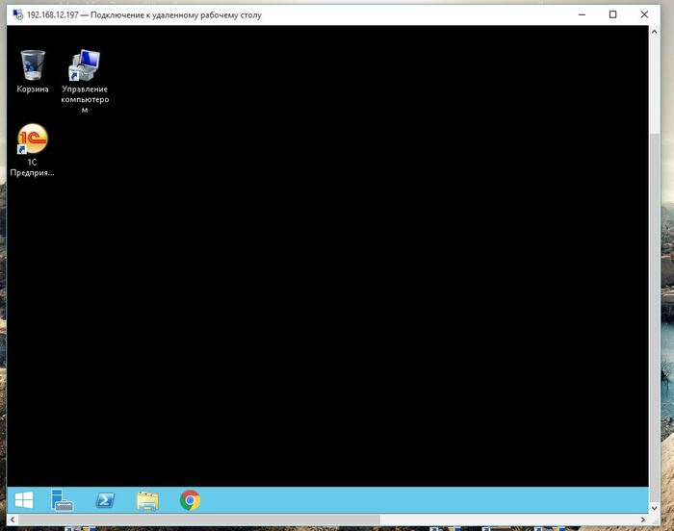Close the 192.168.12.197 remote desktop window
Viewport: 674px width, 531px height.
[x=644, y=14]
